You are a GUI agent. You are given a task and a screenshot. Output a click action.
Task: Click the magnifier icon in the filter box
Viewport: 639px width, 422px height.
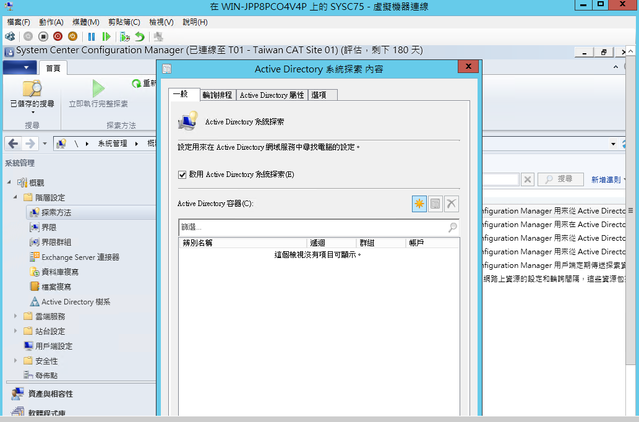tap(452, 228)
